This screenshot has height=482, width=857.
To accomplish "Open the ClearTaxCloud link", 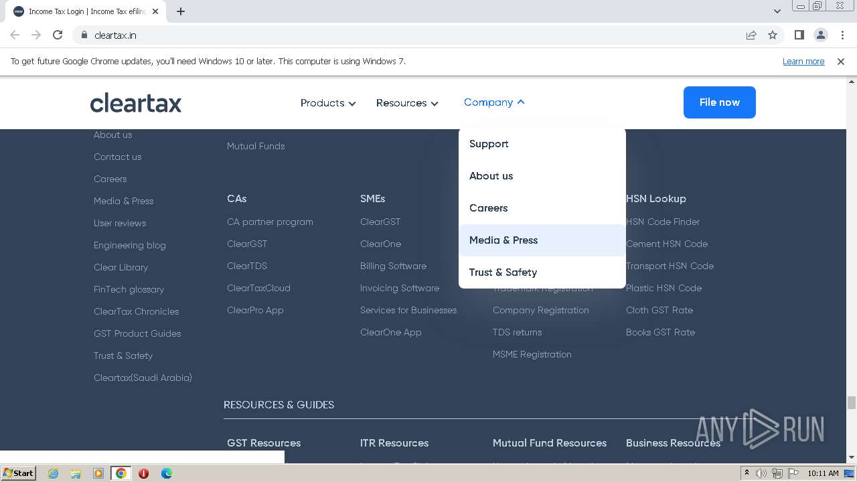I will (x=259, y=288).
